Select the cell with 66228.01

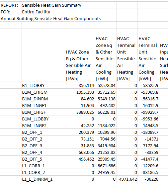click(x=105, y=112)
